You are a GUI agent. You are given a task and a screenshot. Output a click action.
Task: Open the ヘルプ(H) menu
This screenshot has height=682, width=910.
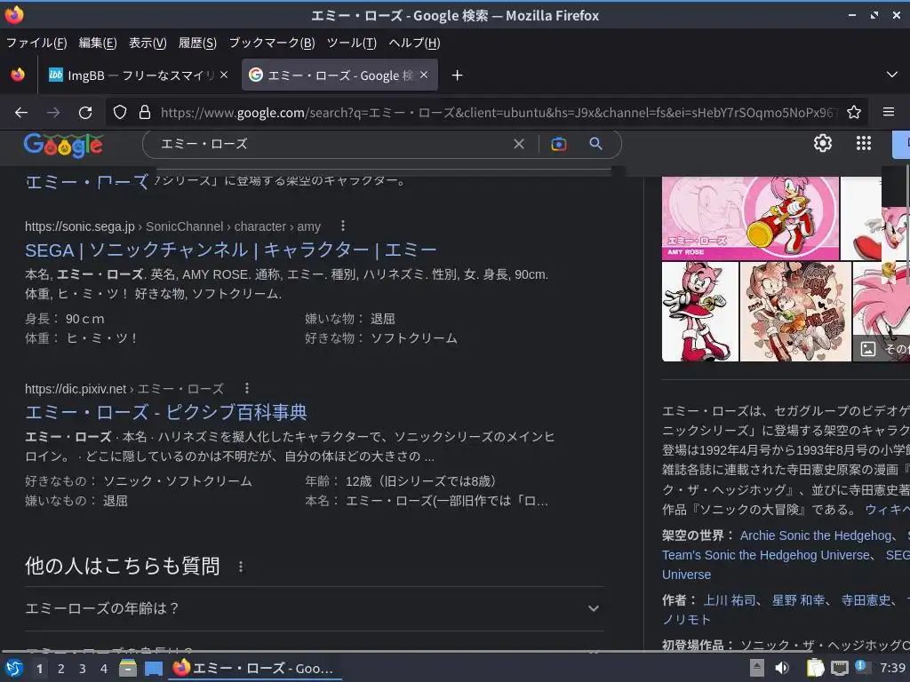(414, 43)
